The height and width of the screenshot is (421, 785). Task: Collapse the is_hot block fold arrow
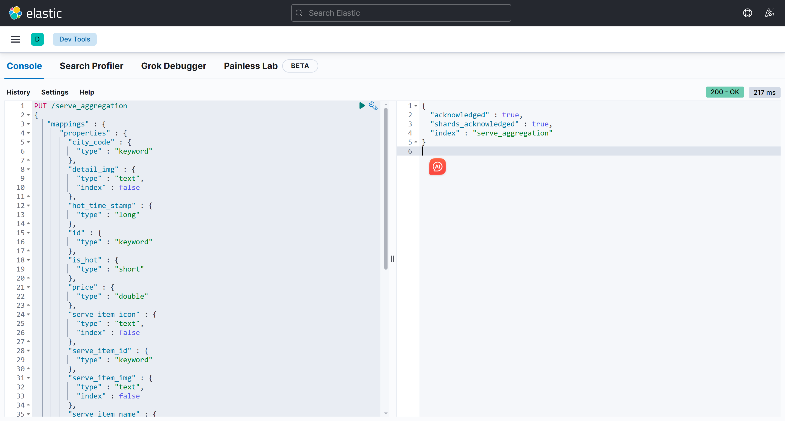pyautogui.click(x=28, y=260)
